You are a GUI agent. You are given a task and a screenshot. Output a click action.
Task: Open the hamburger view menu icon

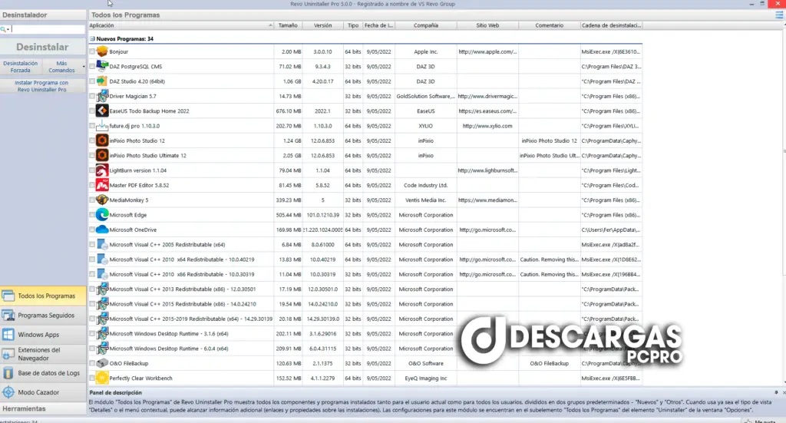[x=779, y=15]
